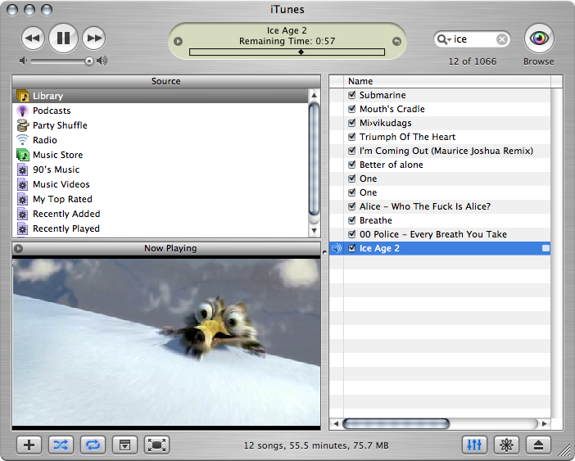
Task: Skip forward to next track
Action: [x=94, y=38]
